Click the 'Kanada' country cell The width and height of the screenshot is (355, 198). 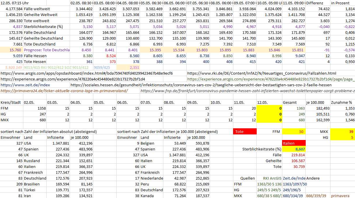[x=147, y=196]
